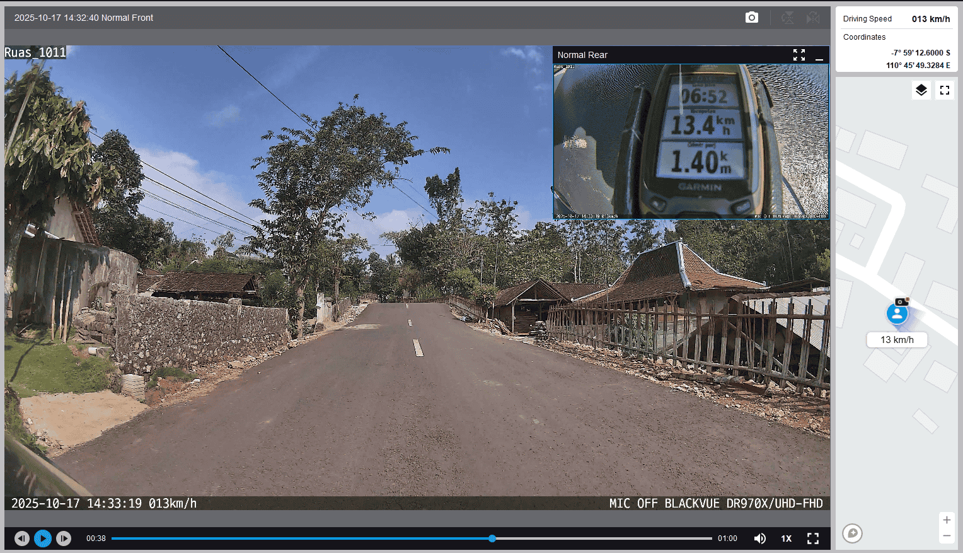Zoom in on the map
963x553 pixels.
point(946,520)
